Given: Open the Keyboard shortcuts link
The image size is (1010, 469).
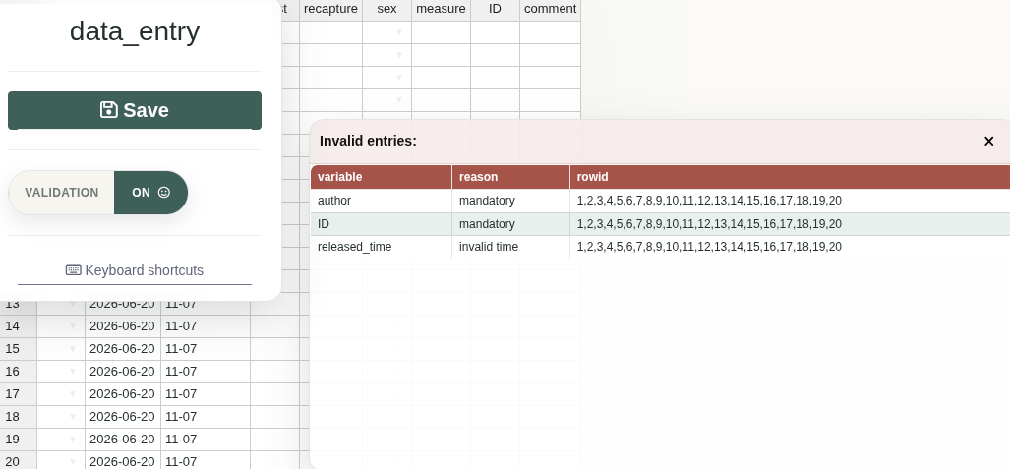Looking at the screenshot, I should (x=135, y=270).
